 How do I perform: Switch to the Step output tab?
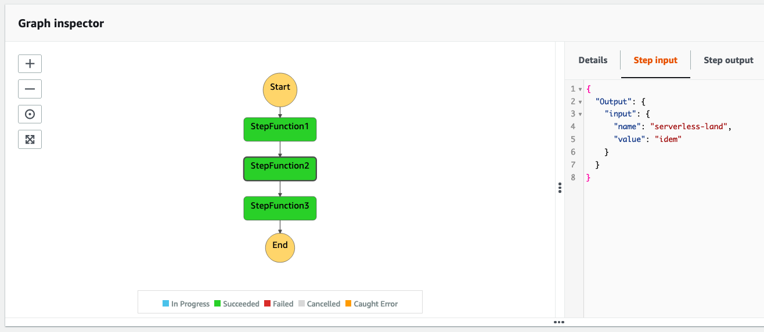(728, 60)
